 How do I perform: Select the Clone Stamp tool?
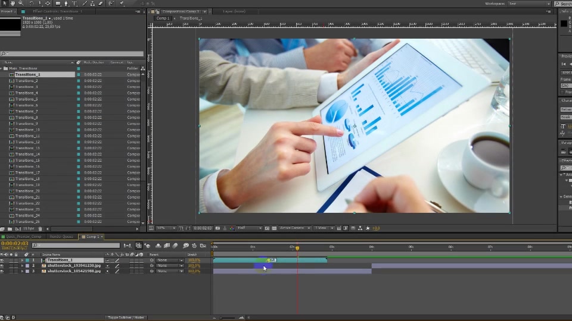click(93, 4)
